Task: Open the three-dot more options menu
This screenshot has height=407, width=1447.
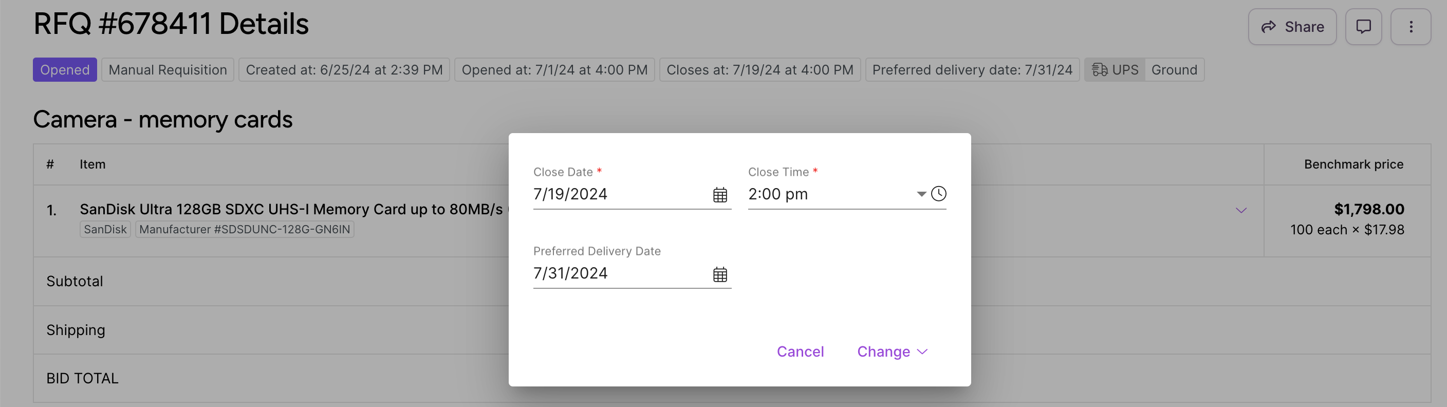Action: tap(1410, 26)
